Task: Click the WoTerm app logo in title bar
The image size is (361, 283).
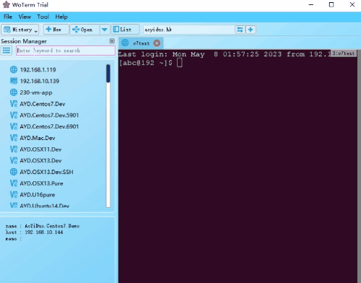Action: (6, 4)
